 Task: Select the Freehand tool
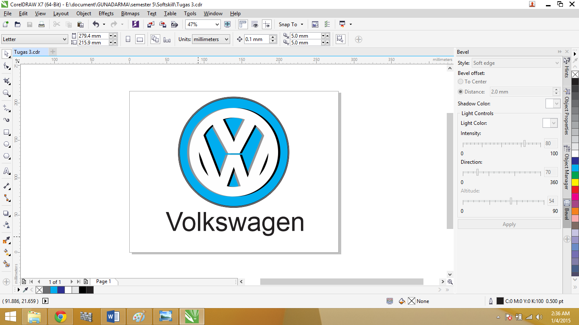pyautogui.click(x=6, y=108)
